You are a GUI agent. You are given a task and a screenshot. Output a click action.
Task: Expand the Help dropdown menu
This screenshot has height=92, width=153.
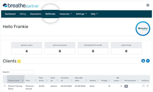point(94,14)
